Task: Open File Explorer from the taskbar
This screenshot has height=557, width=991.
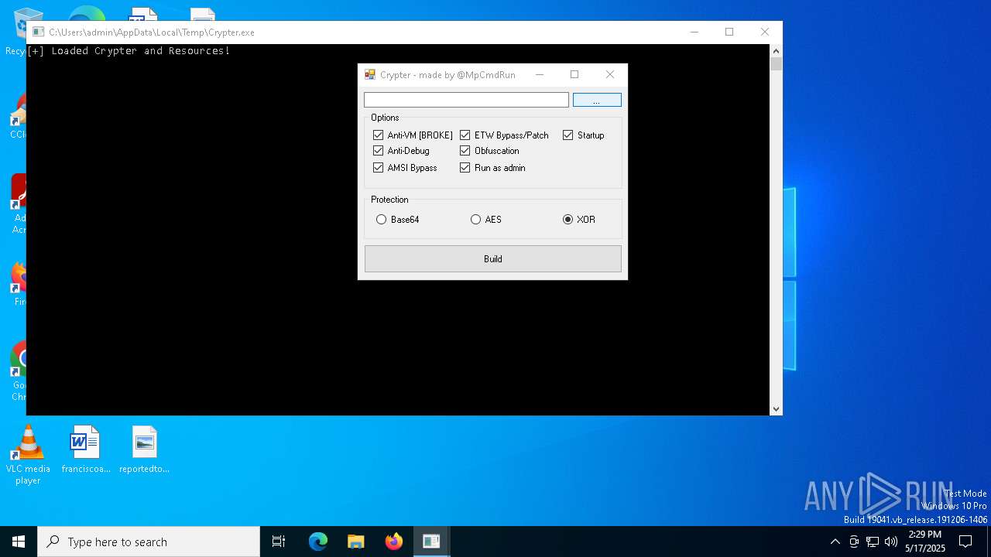Action: point(356,542)
